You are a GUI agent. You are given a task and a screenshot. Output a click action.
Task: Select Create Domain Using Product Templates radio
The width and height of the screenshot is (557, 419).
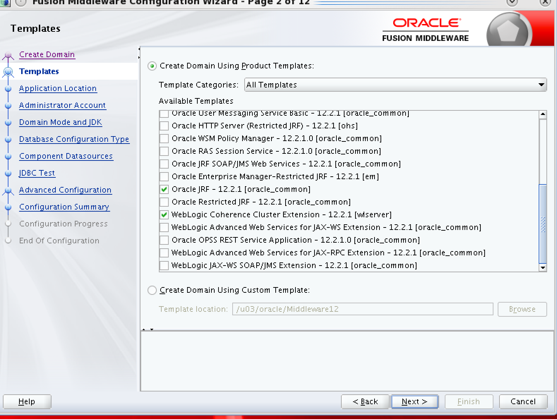click(x=152, y=66)
